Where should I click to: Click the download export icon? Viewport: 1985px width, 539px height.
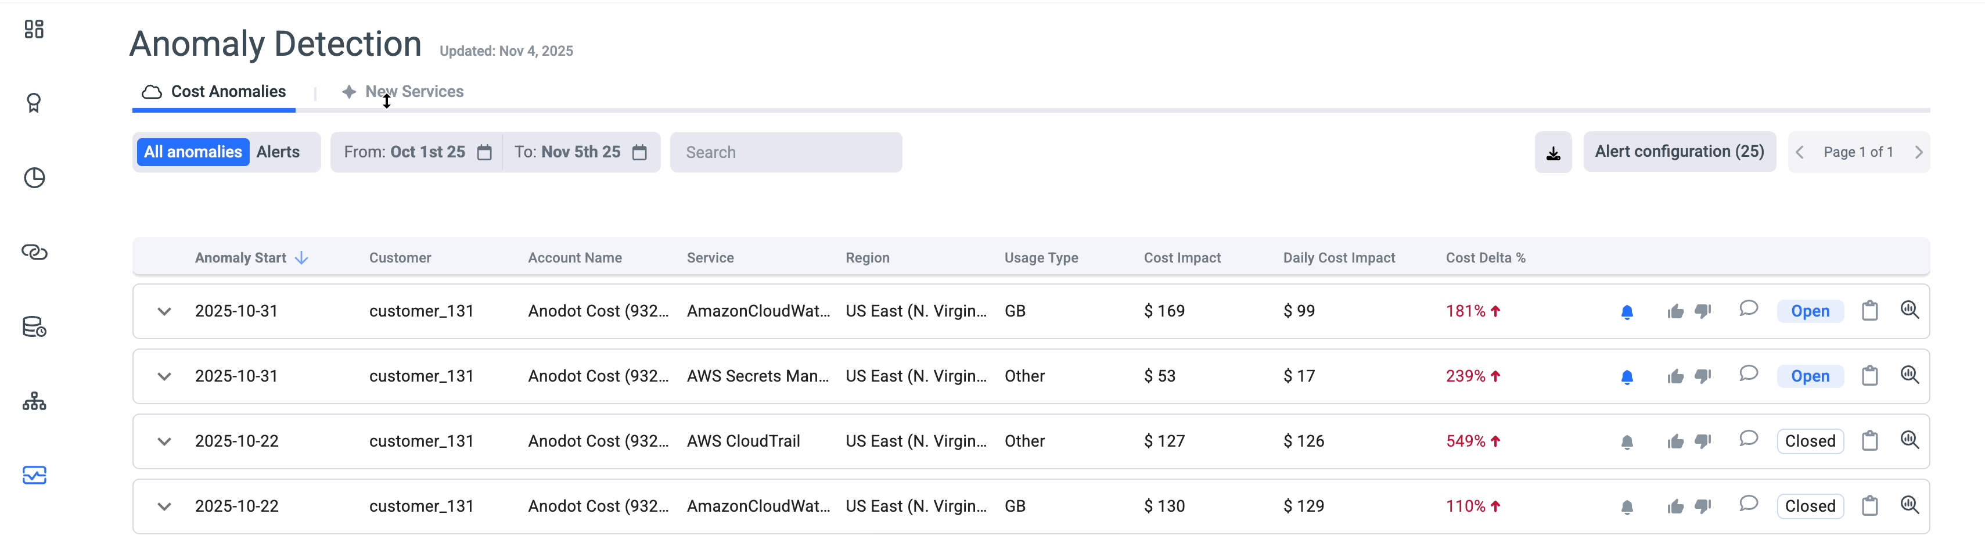pos(1553,153)
